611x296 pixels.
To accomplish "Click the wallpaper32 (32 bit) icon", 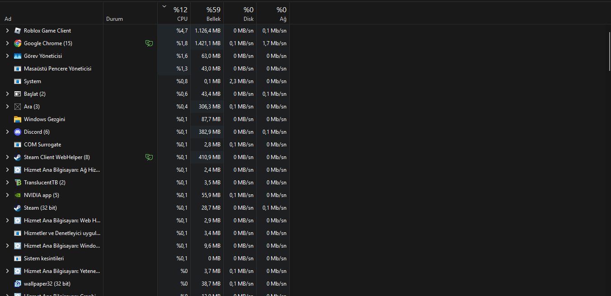I will (18, 284).
